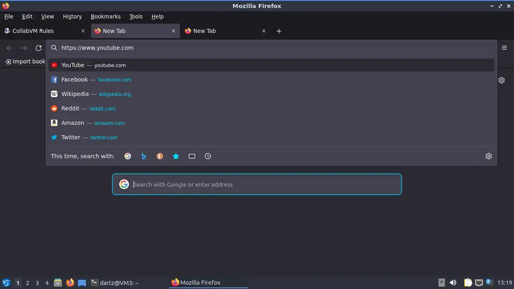This screenshot has width=514, height=289.
Task: Close the active New Tab
Action: click(x=173, y=31)
